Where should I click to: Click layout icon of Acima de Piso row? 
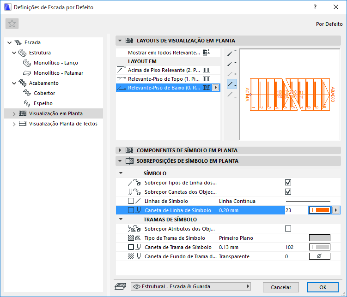(x=207, y=70)
